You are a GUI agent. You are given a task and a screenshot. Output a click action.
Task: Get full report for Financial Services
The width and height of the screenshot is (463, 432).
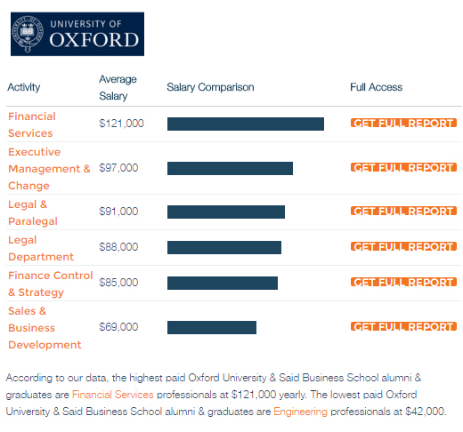coord(403,123)
